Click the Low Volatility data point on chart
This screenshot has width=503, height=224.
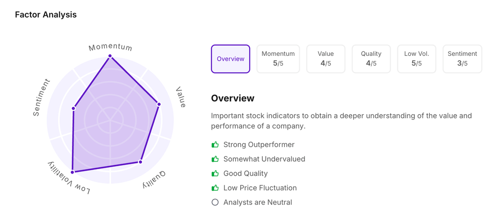pyautogui.click(x=73, y=172)
